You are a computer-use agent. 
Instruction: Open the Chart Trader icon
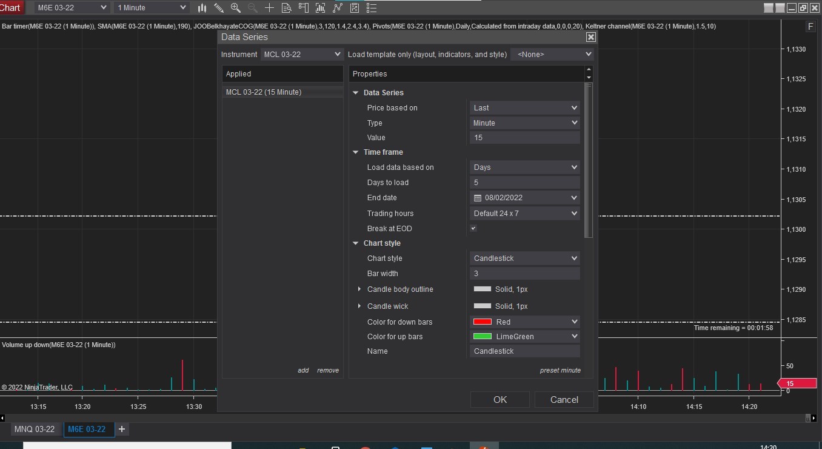click(x=304, y=8)
